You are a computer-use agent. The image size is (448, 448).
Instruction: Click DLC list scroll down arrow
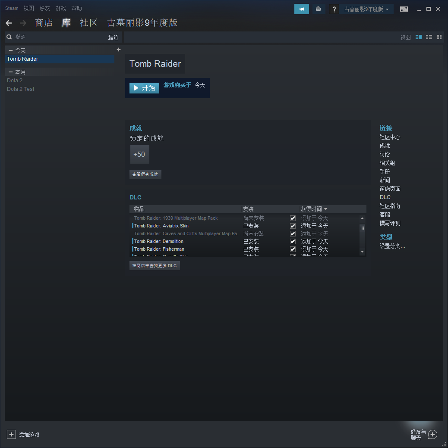tap(362, 252)
